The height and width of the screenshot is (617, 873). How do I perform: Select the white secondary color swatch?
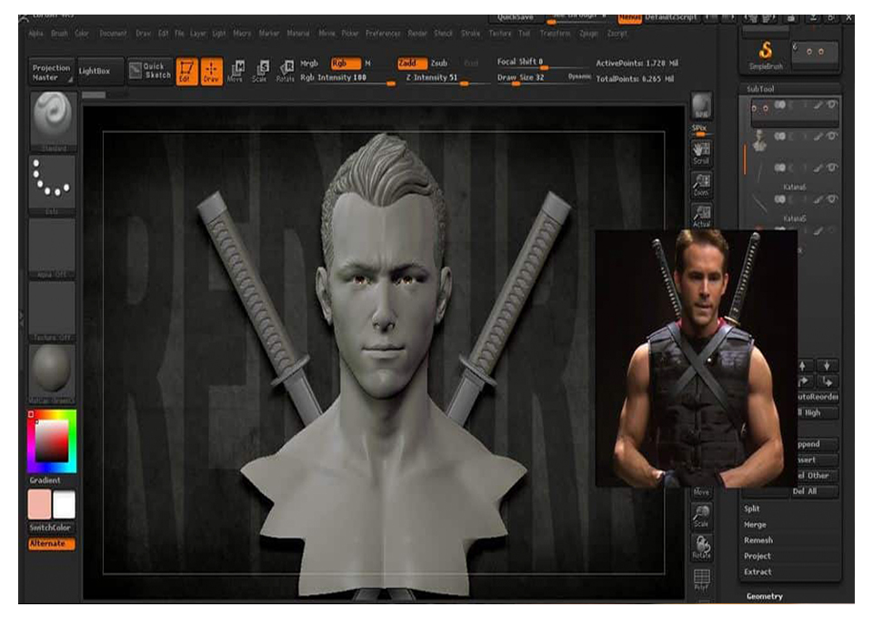click(64, 504)
